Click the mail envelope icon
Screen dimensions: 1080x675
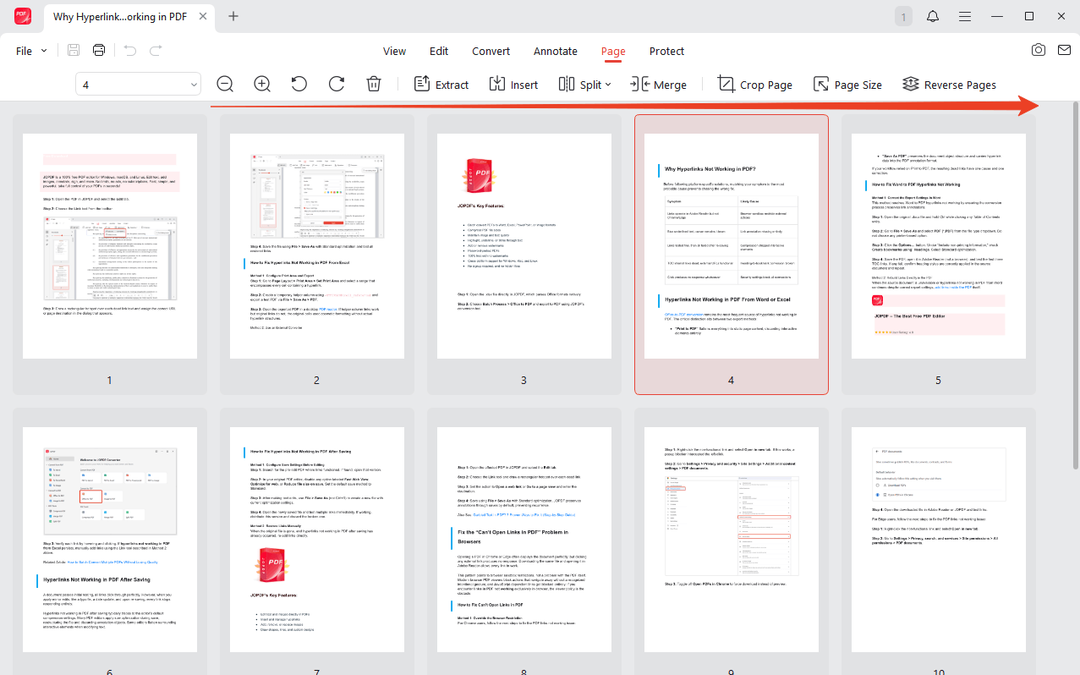(1065, 51)
